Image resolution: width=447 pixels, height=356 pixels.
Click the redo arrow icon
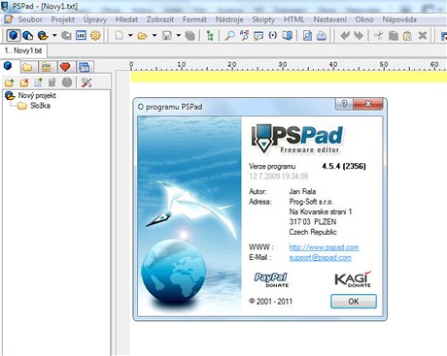(359, 35)
